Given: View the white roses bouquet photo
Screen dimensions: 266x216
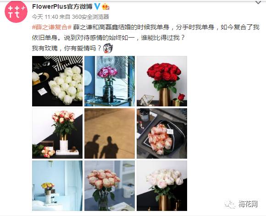Looking at the screenshot, I should [57, 81].
